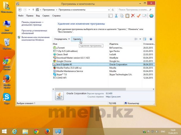Go back with the Back arrow
This screenshot has height=135, width=181.
(20, 10)
